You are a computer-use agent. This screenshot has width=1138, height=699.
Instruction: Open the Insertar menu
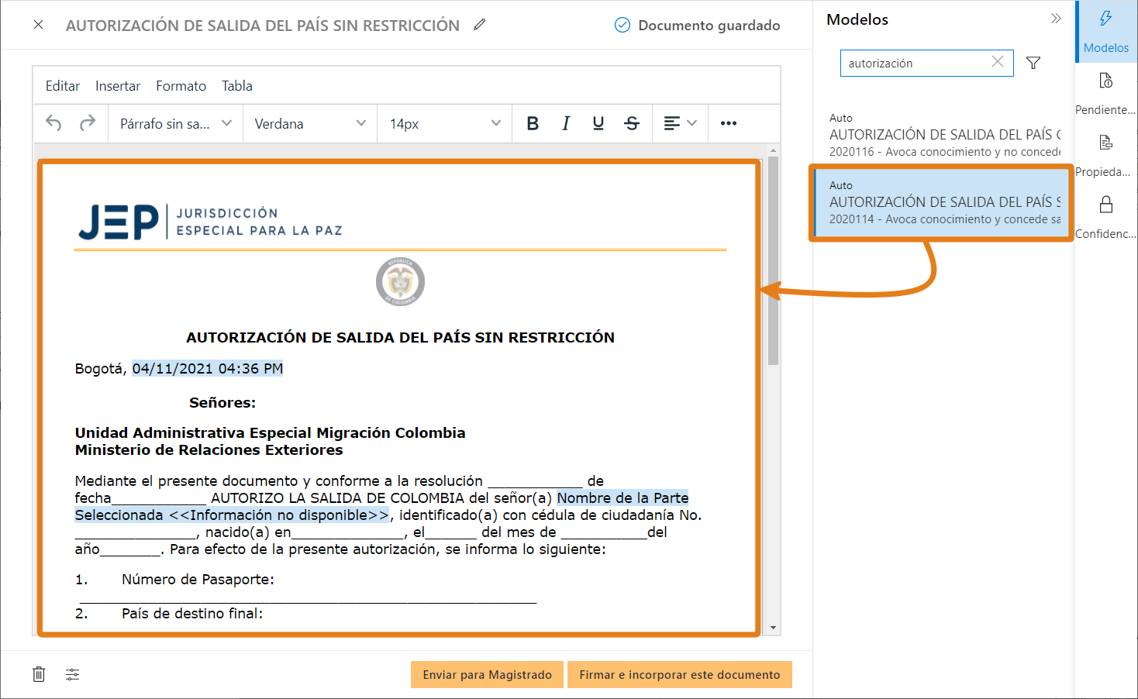point(118,86)
